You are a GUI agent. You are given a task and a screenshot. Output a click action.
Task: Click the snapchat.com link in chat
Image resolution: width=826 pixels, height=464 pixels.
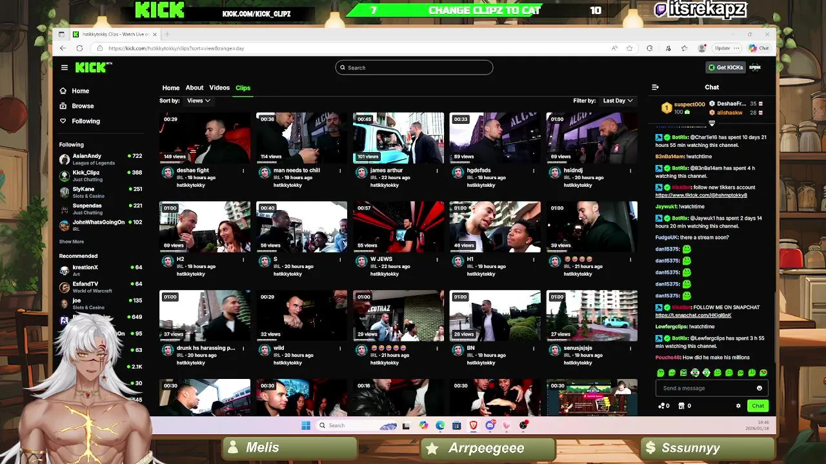coord(693,315)
